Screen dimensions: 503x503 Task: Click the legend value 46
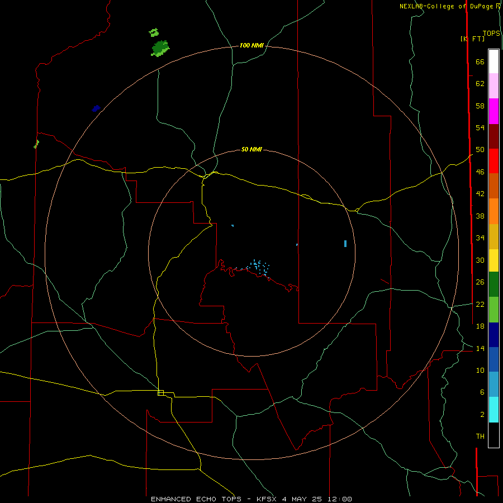(480, 172)
